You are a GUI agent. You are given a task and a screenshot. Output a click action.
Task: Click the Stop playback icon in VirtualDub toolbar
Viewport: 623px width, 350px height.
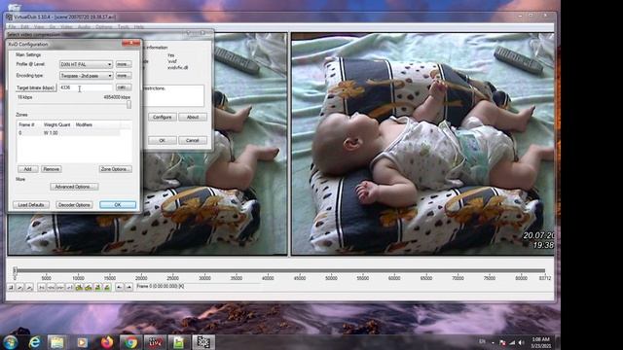pos(11,287)
